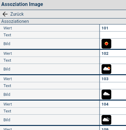Select the sun weather icon for 101
Viewport: 126px width, 130px height.
[x=106, y=44]
